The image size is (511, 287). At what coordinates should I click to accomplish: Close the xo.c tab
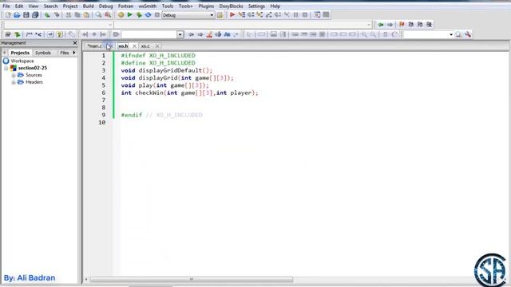coord(157,46)
